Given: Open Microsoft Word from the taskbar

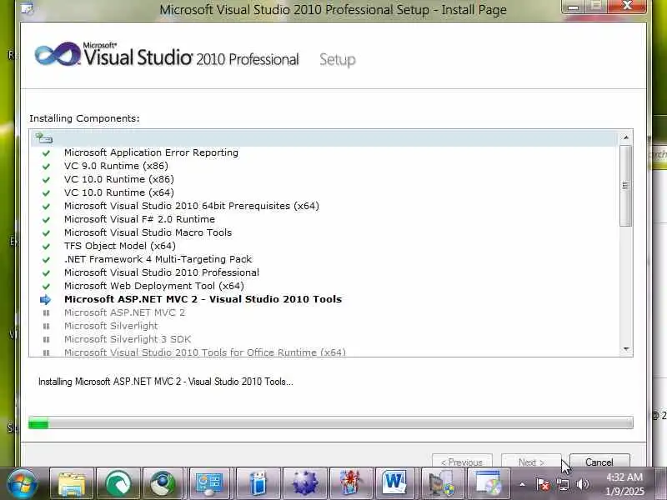Looking at the screenshot, I should point(394,483).
